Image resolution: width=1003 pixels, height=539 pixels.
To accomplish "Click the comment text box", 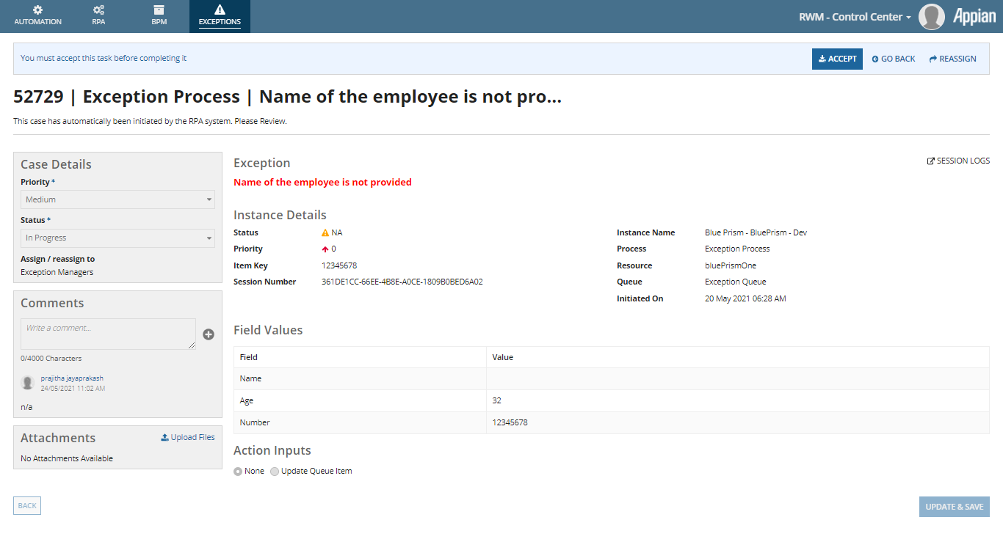I will pos(108,334).
